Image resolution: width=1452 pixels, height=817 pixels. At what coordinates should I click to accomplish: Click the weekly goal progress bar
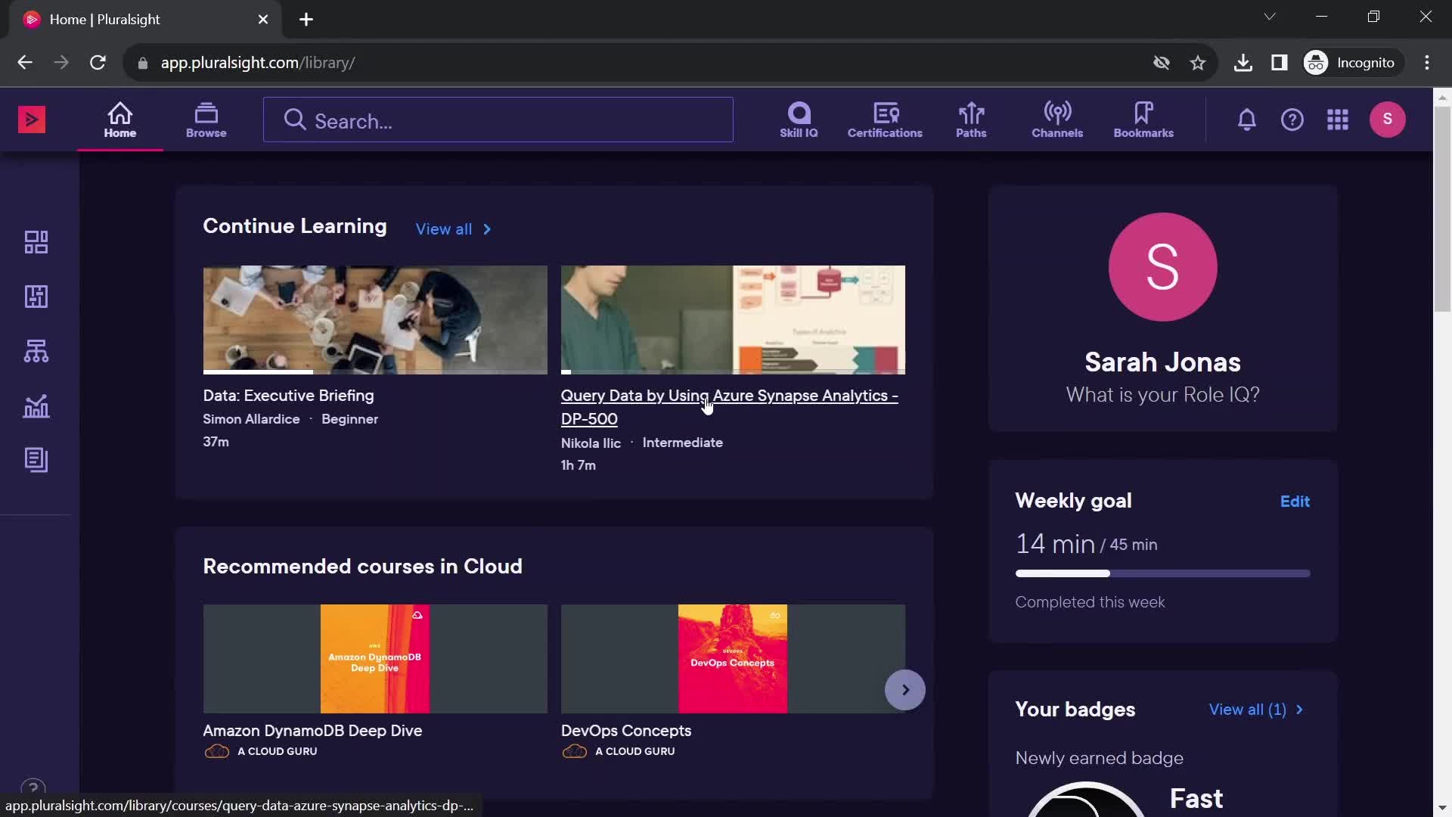pyautogui.click(x=1163, y=573)
